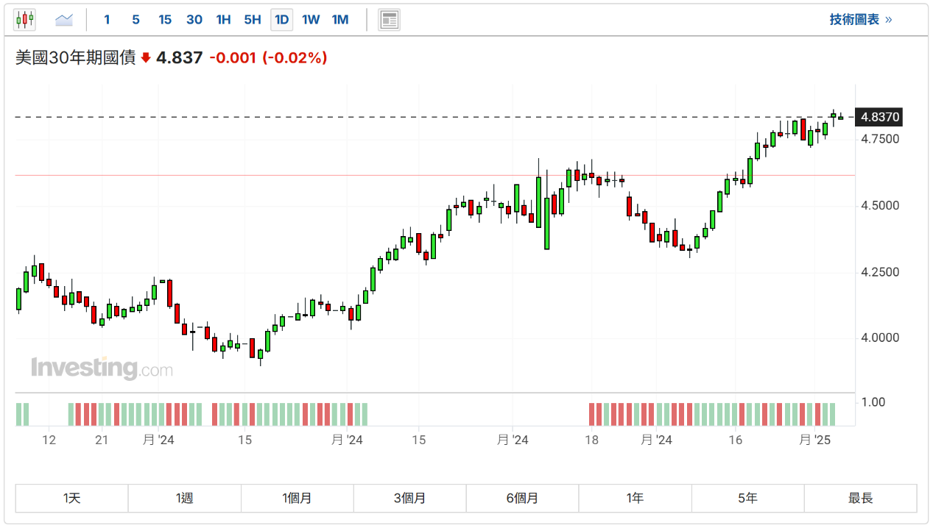The image size is (933, 528).
Task: Switch to area chart type icon
Action: [x=64, y=20]
